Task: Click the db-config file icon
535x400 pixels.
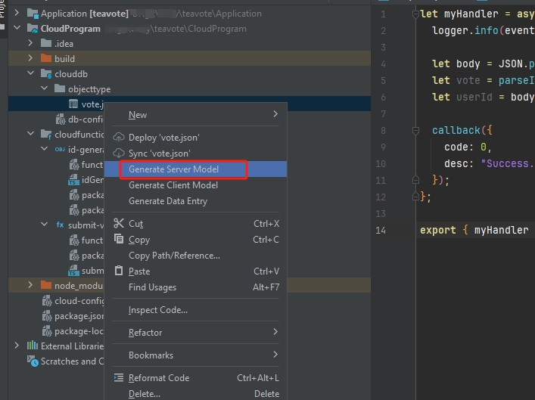Action: tap(61, 119)
